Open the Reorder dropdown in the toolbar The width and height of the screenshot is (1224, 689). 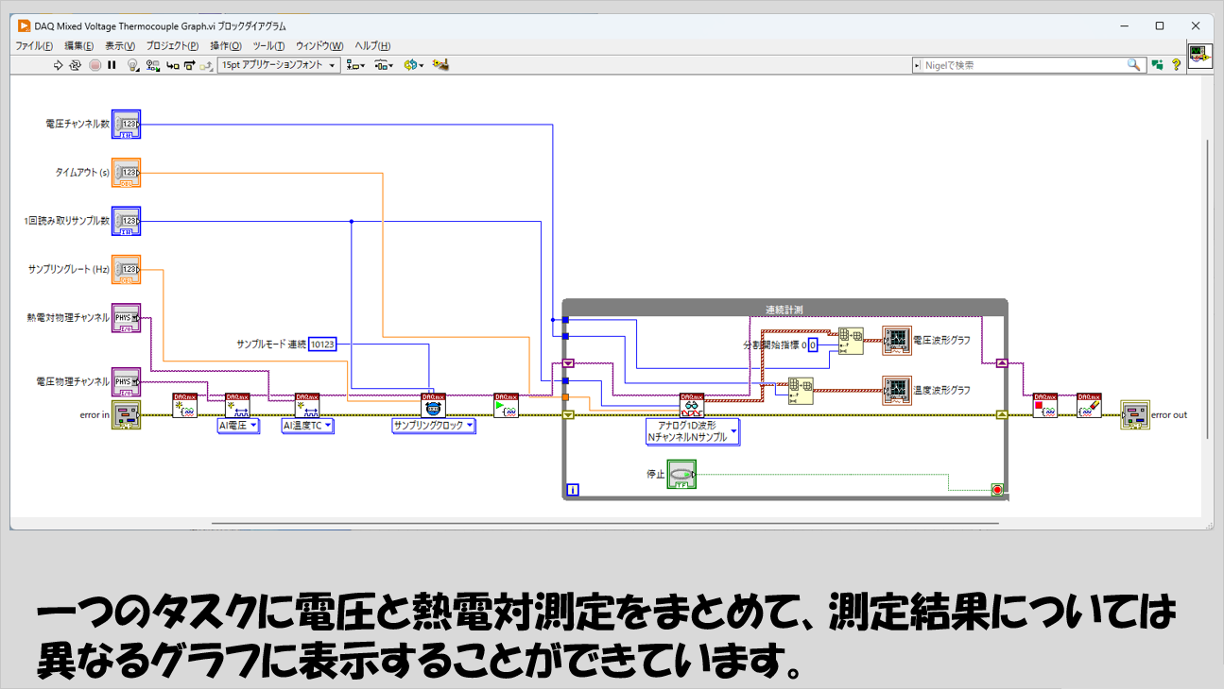pyautogui.click(x=413, y=65)
